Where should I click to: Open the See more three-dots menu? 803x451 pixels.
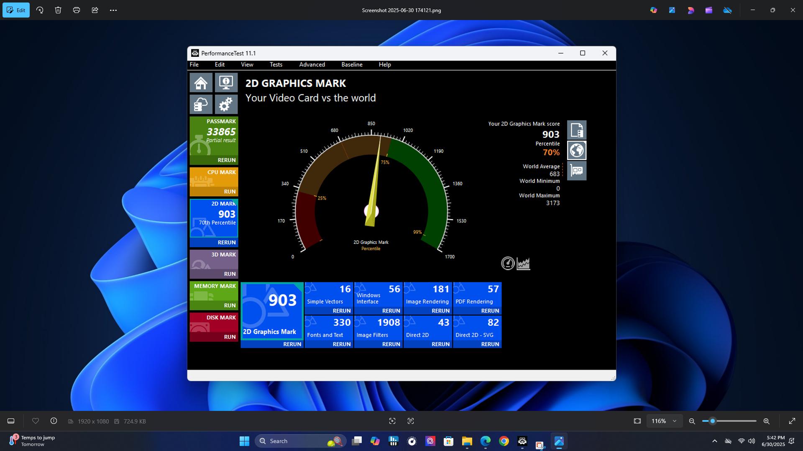[113, 10]
